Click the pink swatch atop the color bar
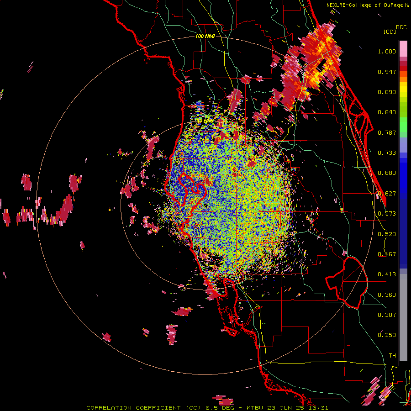Viewport: 411px width, 411px height. [x=403, y=48]
